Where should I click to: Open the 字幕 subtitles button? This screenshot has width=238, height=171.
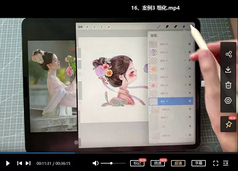(x=199, y=163)
